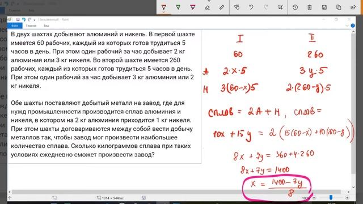Open the Файл menu in Paint
The image size is (363, 204).
tap(15, 25)
